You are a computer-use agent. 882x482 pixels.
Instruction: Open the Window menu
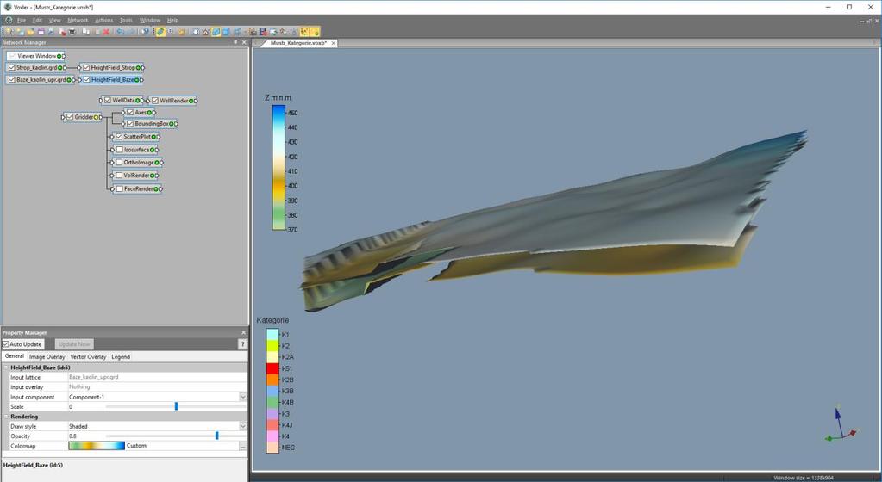[x=150, y=20]
